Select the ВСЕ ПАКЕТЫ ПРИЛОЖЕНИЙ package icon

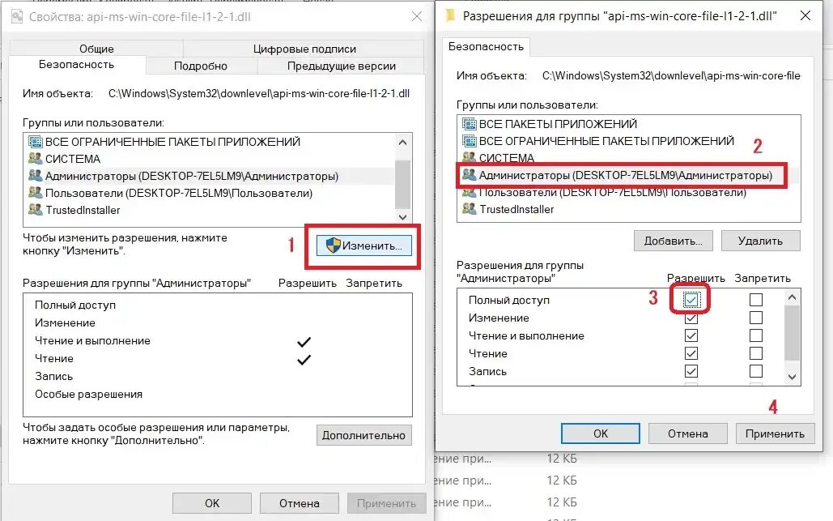469,124
